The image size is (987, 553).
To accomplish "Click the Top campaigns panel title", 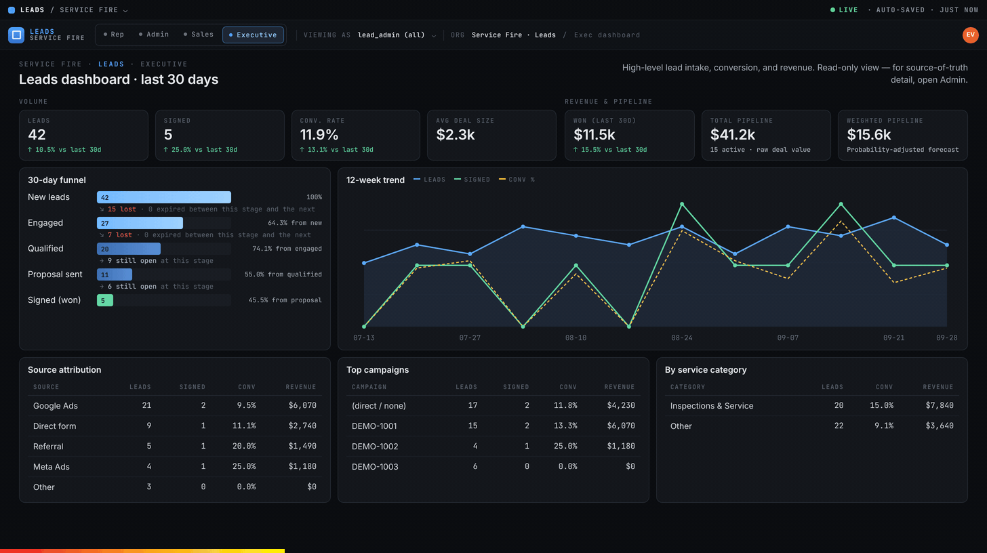I will [x=378, y=370].
